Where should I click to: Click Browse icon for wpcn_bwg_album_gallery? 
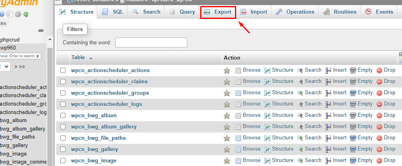click(238, 127)
